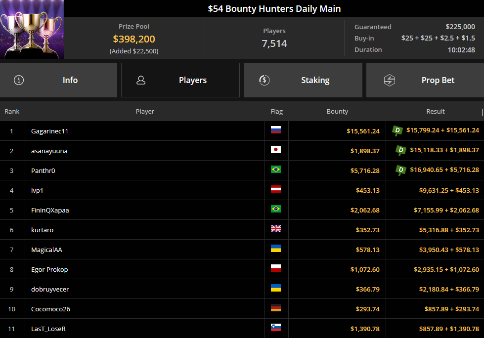Click result $2,935.15 + $1,072.60
This screenshot has height=338, width=484.
coord(446,269)
